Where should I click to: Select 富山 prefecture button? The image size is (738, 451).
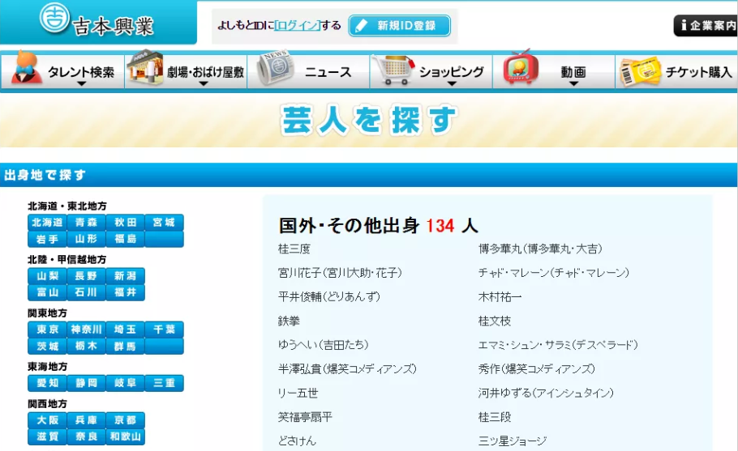[47, 292]
